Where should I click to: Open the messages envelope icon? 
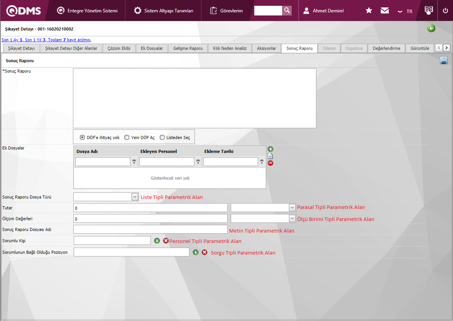[385, 11]
